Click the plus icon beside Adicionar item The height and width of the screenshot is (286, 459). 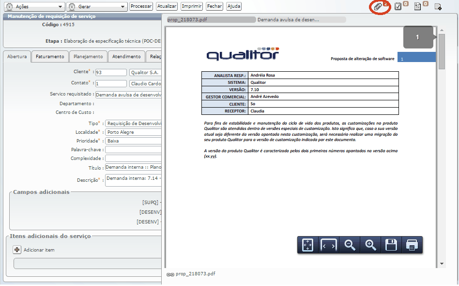(17, 250)
